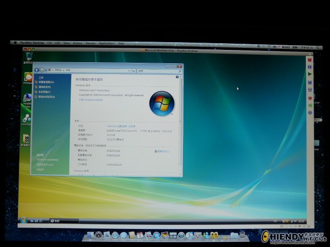Image resolution: width=330 pixels, height=247 pixels.
Task: Click the Windows Vista Home Basic text
Action: pyautogui.click(x=94, y=91)
